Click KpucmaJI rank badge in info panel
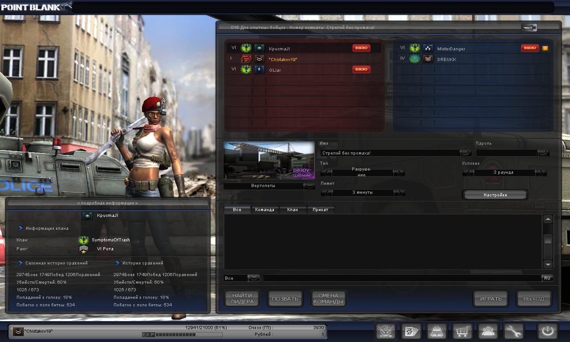 pyautogui.click(x=88, y=216)
